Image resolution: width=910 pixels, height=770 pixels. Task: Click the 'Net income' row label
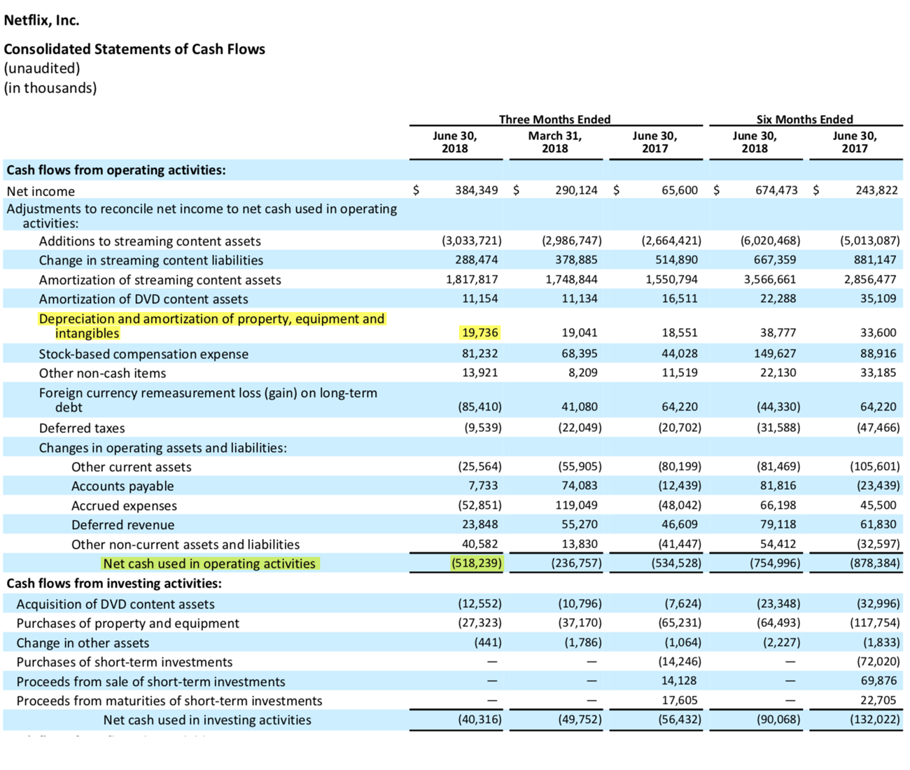(41, 191)
